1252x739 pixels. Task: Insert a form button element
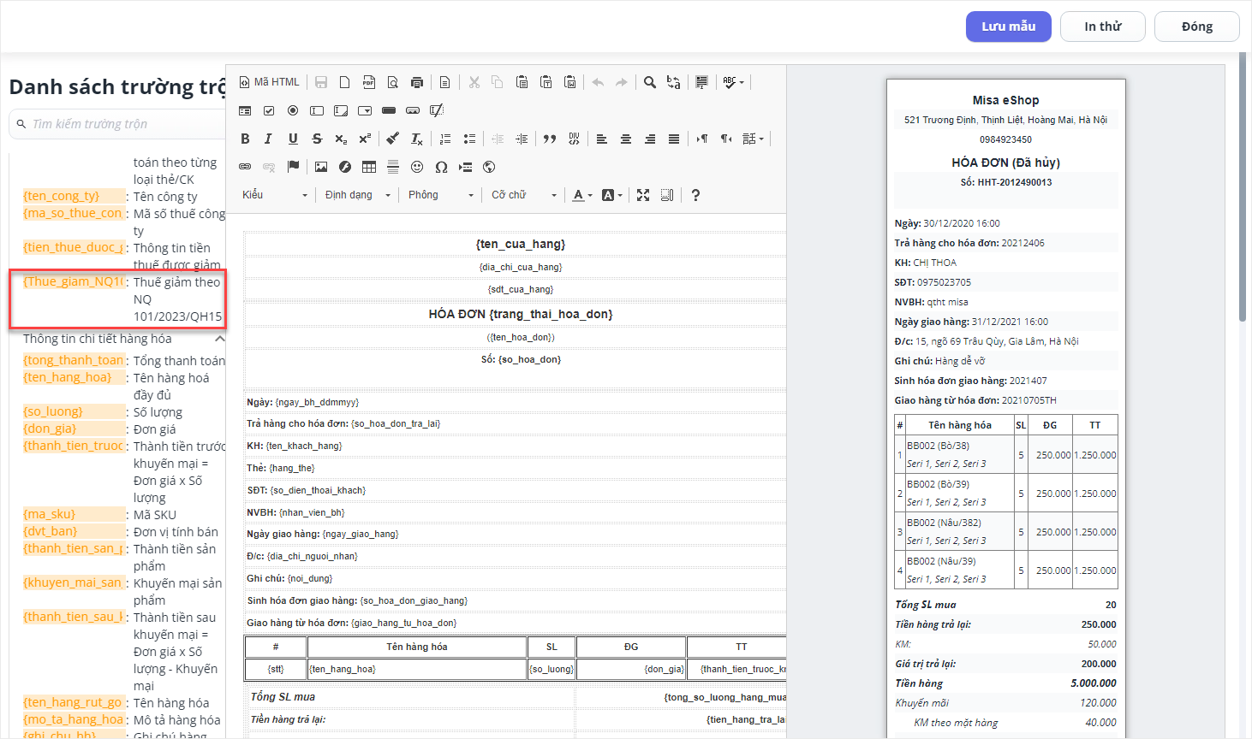pyautogui.click(x=389, y=110)
